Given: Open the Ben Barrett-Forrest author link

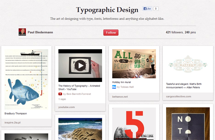Looking at the screenshot, I should coord(79,94).
